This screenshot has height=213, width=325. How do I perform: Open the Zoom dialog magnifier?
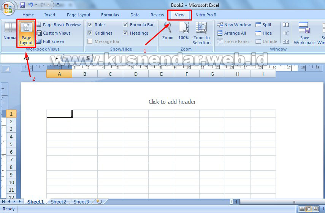(168, 31)
